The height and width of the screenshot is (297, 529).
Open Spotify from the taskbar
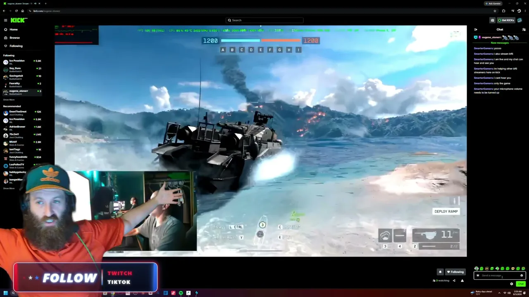point(181,293)
